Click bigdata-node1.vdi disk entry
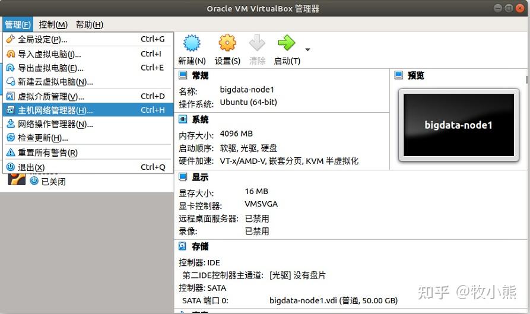The image size is (530, 314). click(334, 300)
